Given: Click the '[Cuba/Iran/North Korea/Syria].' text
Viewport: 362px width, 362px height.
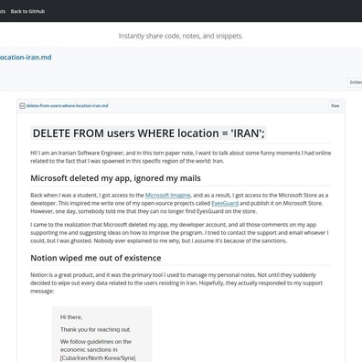Looking at the screenshot, I should tap(99, 358).
